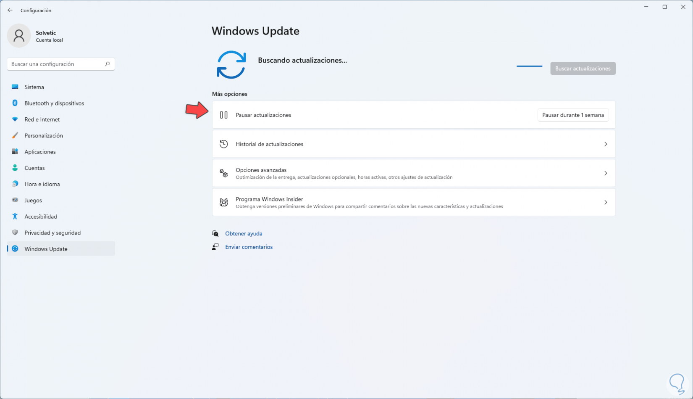Click the update search progress bar

[x=529, y=66]
